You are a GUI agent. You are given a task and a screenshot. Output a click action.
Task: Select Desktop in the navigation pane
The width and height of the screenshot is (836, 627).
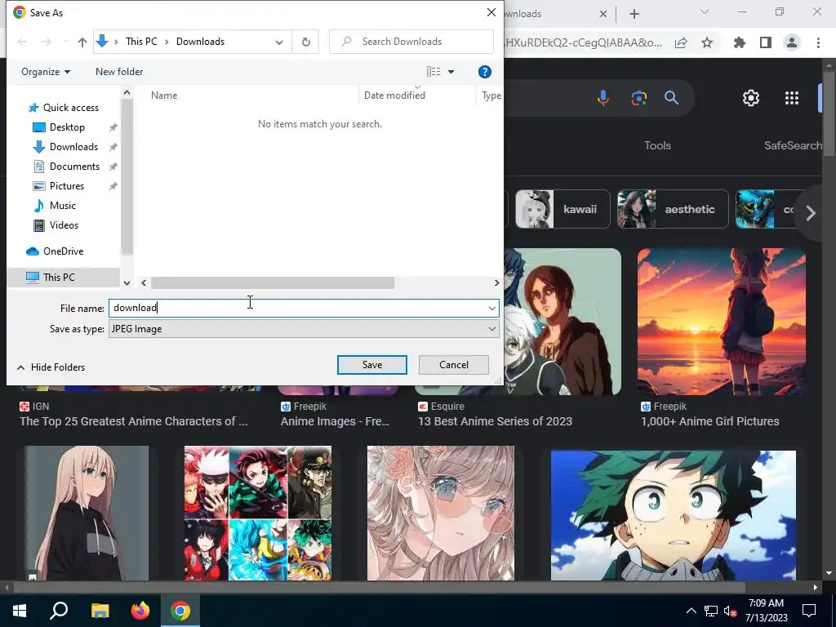pos(67,127)
